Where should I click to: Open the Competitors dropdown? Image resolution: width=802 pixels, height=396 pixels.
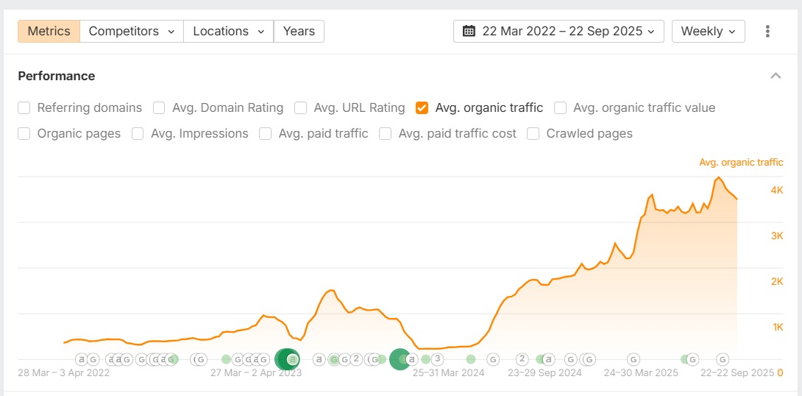(132, 32)
